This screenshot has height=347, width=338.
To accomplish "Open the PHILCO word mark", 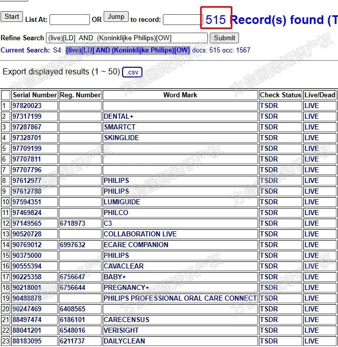I will [x=116, y=212].
